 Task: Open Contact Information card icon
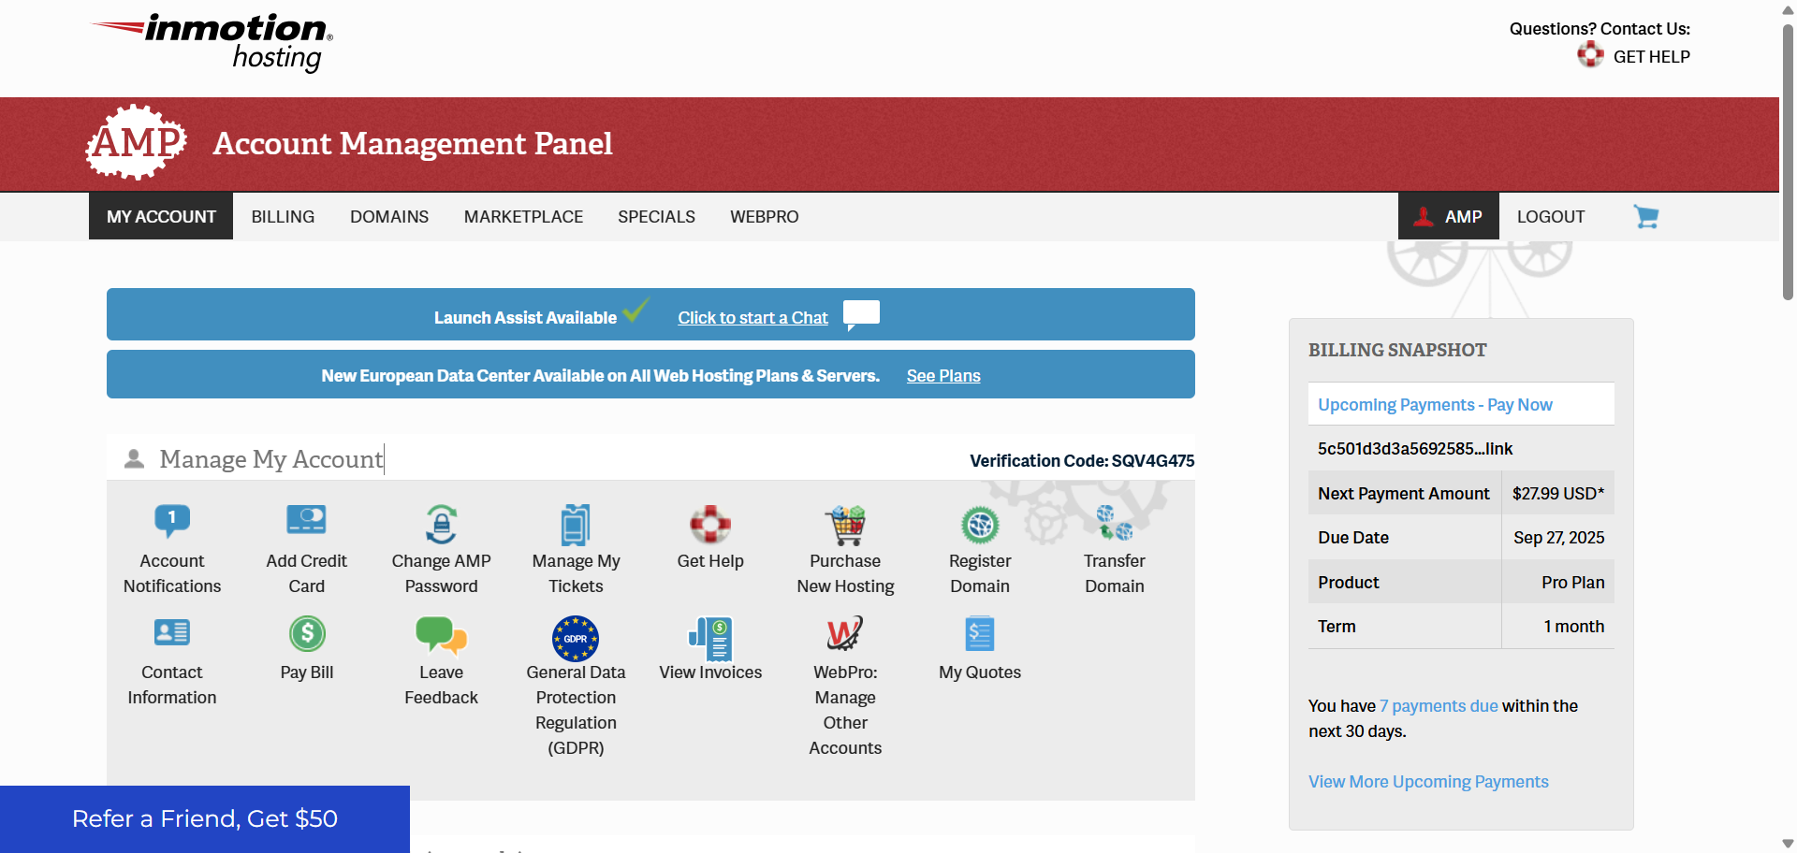tap(172, 633)
